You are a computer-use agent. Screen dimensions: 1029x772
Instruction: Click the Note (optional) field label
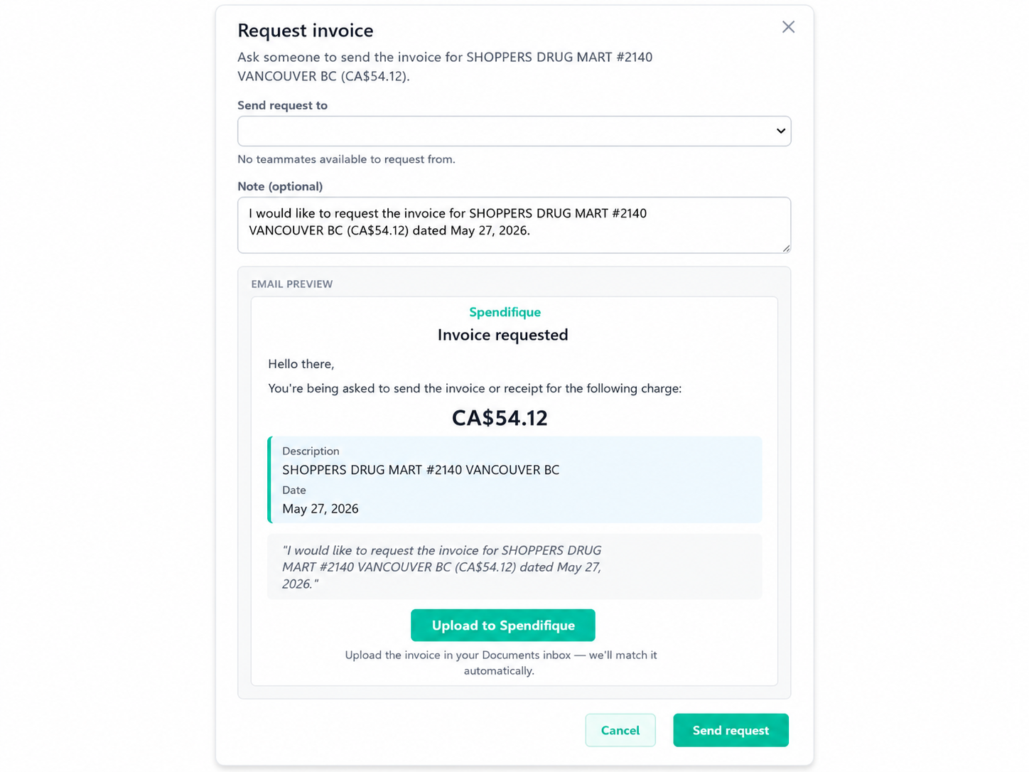(280, 186)
